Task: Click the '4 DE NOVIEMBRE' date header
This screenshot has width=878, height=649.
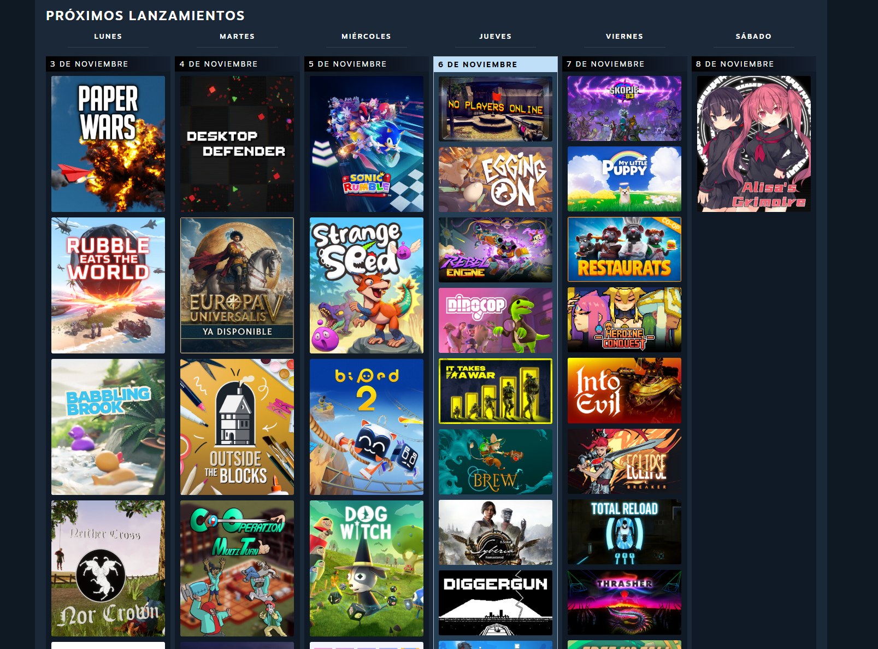Action: coord(237,64)
